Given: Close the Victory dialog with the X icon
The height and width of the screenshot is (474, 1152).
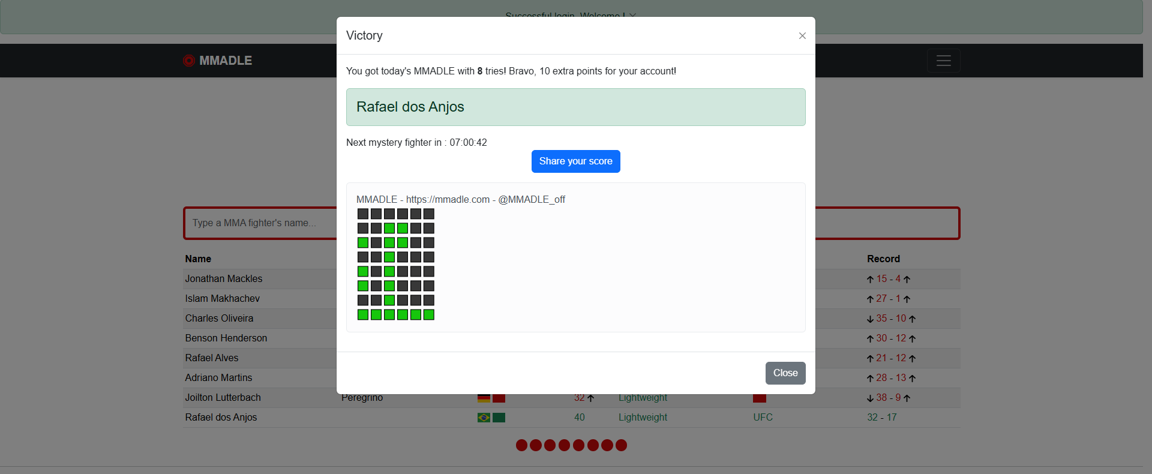Looking at the screenshot, I should (802, 36).
